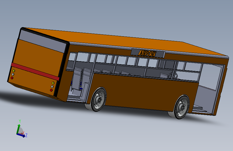The width and height of the screenshot is (233, 151).
Task: Select the AIRPORT sign on the bus
Action: point(148,53)
